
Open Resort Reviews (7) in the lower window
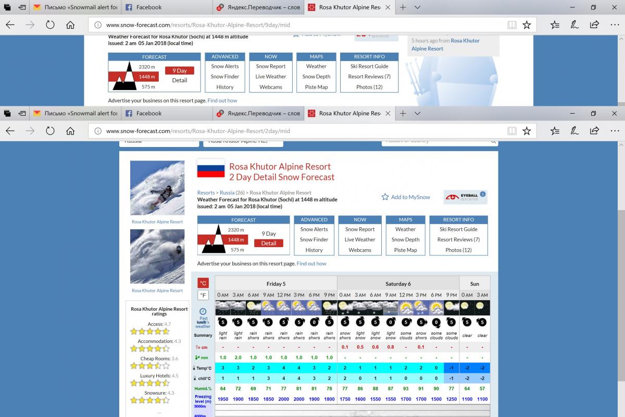pos(458,240)
